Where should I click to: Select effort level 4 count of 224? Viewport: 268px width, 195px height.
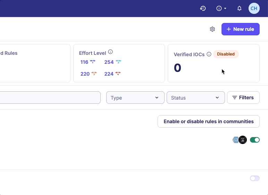pos(109,74)
